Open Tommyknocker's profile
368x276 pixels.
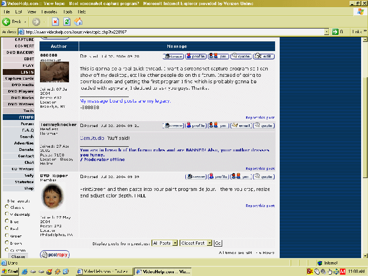(196, 126)
